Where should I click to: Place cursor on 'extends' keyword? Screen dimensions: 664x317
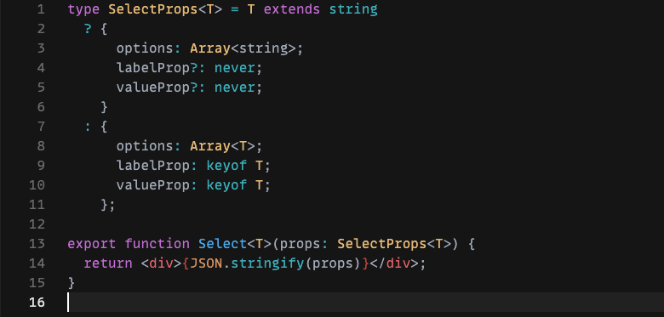coord(292,9)
